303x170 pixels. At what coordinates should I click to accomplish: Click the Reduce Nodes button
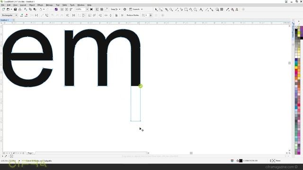coord(133,15)
